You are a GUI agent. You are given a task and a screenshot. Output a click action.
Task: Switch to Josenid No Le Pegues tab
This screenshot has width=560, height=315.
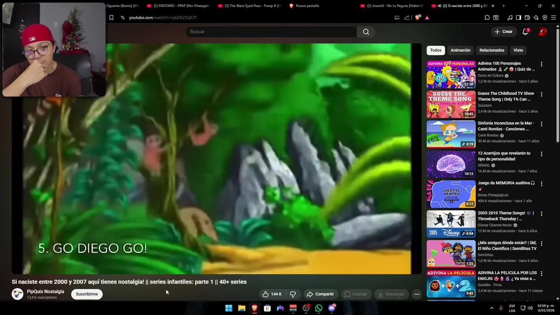click(392, 6)
